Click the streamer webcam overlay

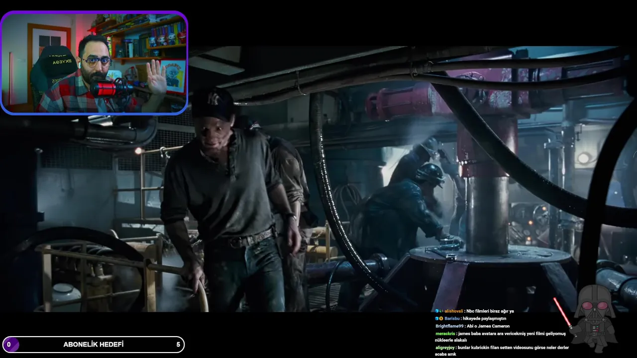94,63
